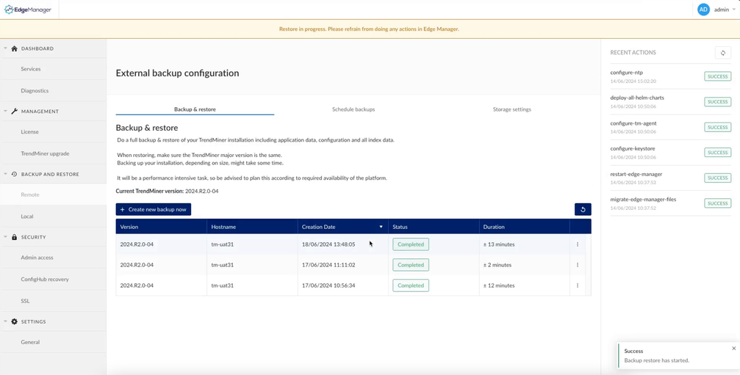Screen dimensions: 740x375
Task: Switch to the Schedule backups tab
Action: tap(353, 109)
